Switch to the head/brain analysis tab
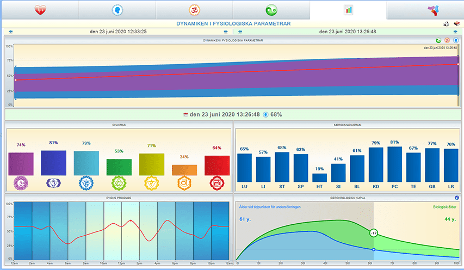464x270 pixels. tap(116, 10)
